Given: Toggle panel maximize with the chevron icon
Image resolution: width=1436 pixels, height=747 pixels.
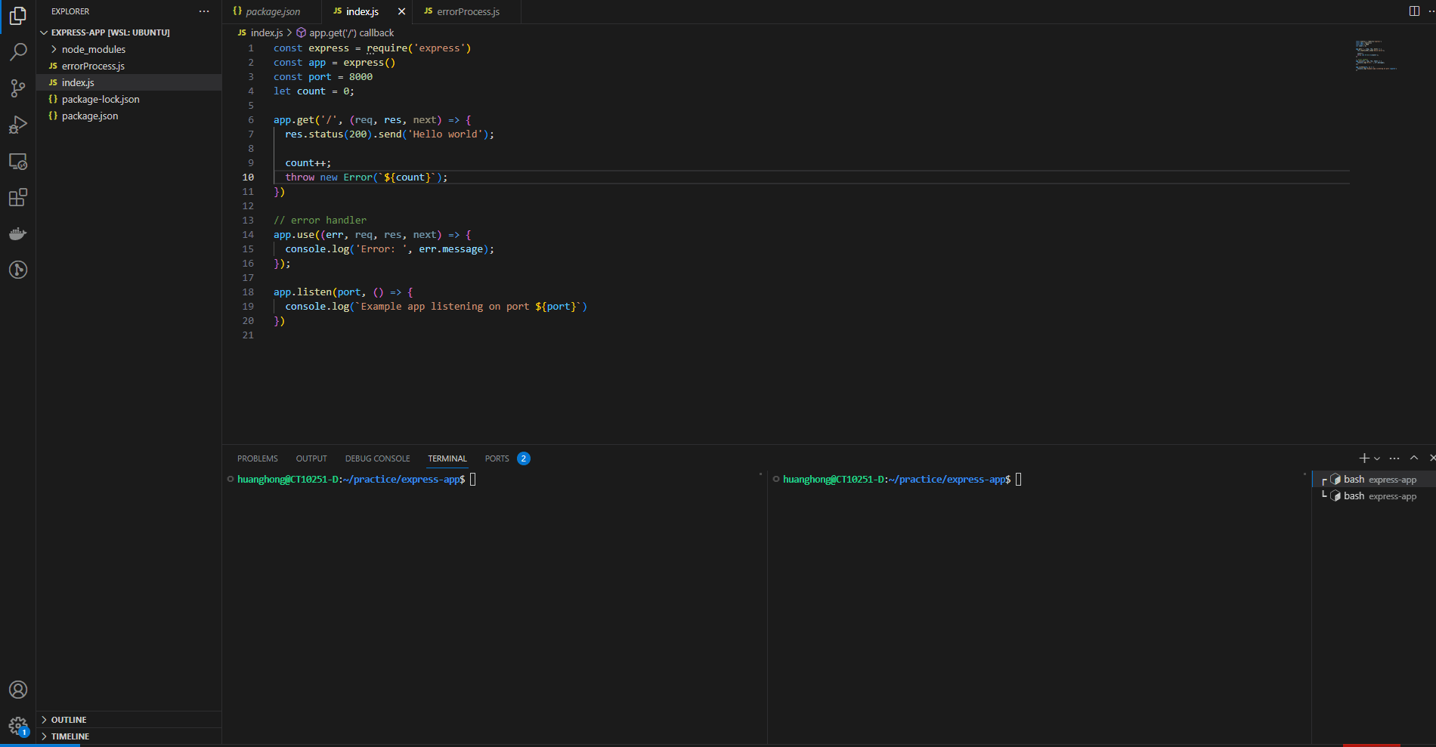Looking at the screenshot, I should tap(1413, 458).
